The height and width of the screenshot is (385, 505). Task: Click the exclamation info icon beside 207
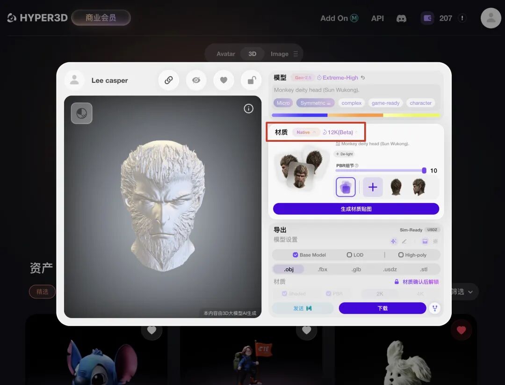click(462, 18)
